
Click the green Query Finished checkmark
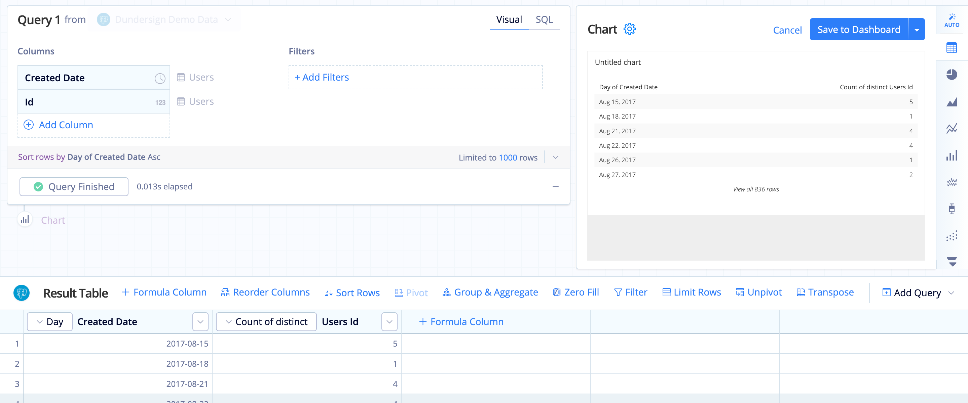click(38, 186)
